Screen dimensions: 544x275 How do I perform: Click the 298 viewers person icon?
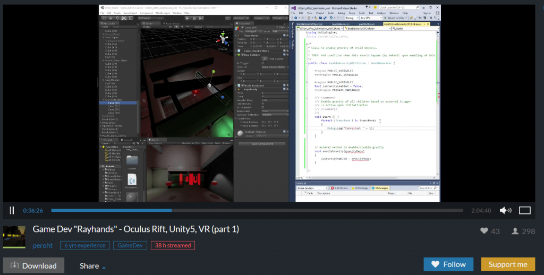coord(515,231)
